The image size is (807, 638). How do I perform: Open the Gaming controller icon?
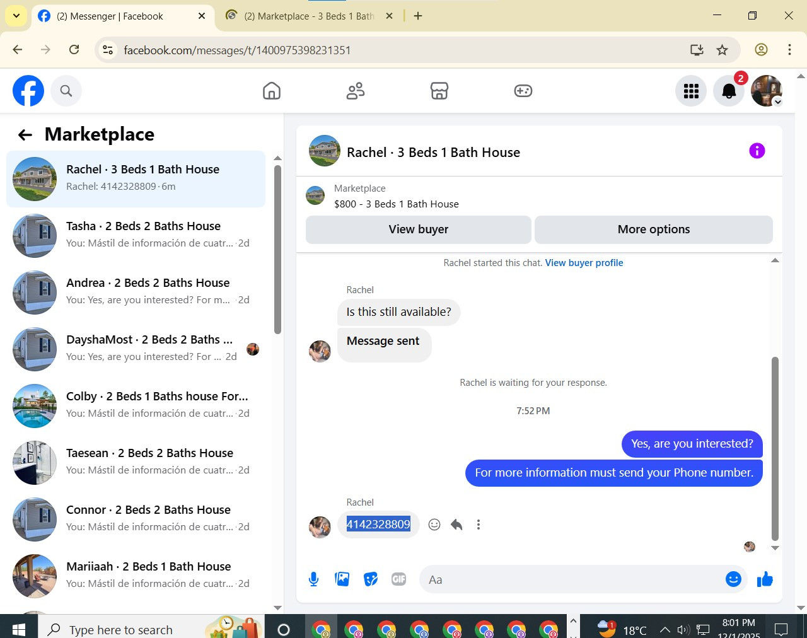click(523, 91)
